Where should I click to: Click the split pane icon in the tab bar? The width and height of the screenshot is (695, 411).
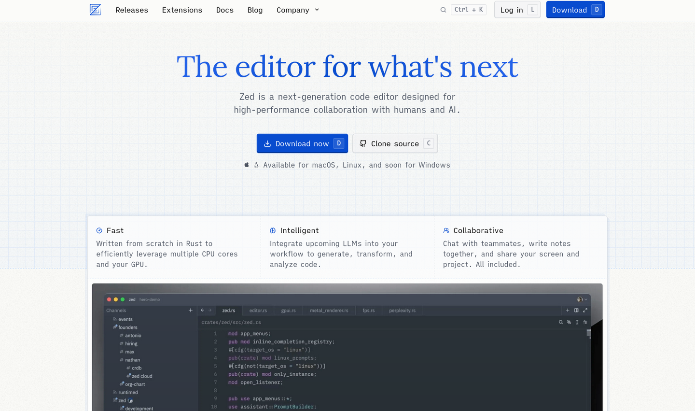pos(576,311)
